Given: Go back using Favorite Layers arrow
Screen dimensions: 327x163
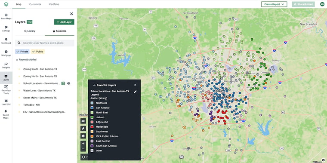Looking at the screenshot, I should 94,85.
